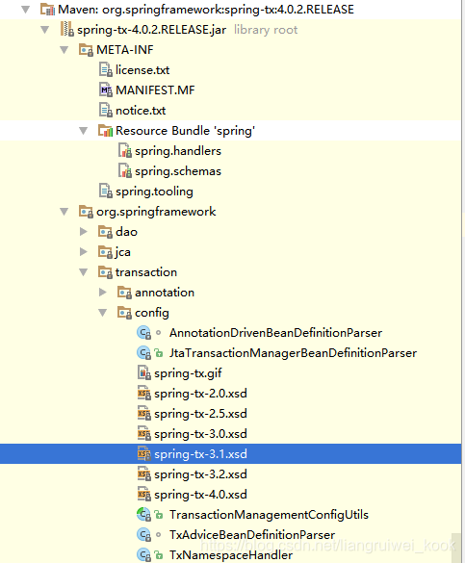This screenshot has width=465, height=563.
Task: Click the license.txt file icon
Action: 106,70
